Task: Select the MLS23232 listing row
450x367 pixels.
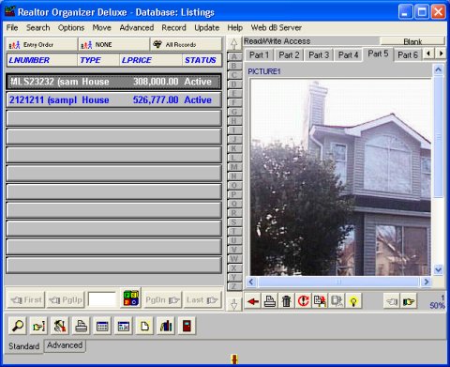Action: (113, 82)
